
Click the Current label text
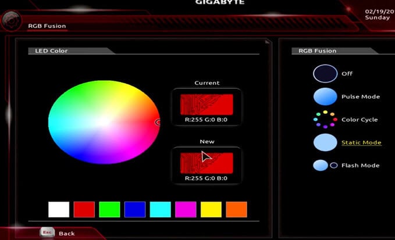(207, 83)
